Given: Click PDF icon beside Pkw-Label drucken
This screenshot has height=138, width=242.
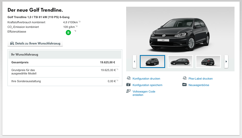Looking at the screenshot, I should point(184,78).
